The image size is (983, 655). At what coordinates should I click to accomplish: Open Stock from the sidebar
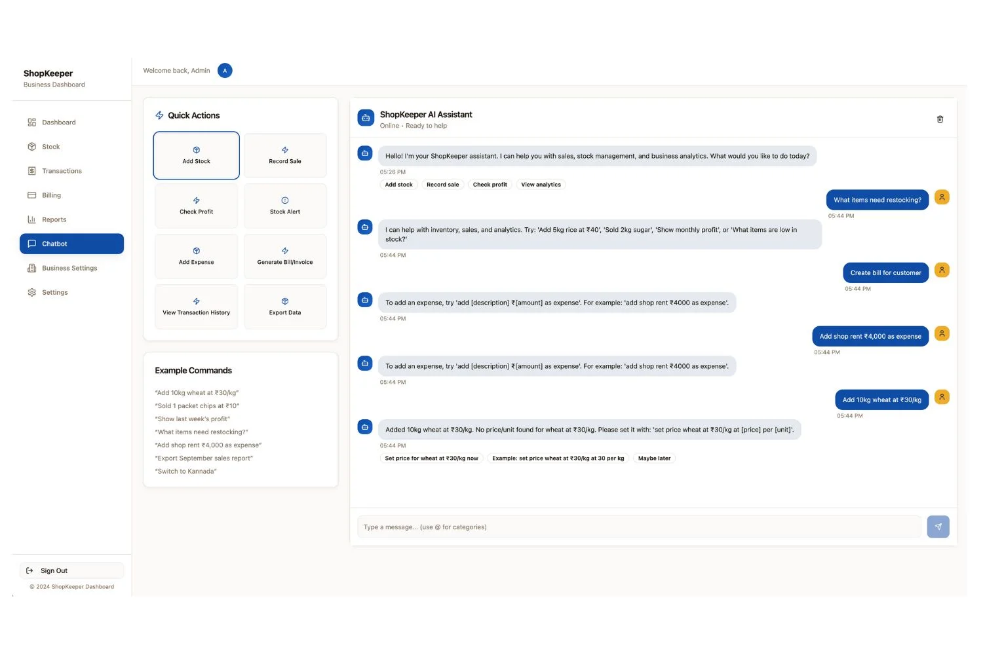(51, 147)
